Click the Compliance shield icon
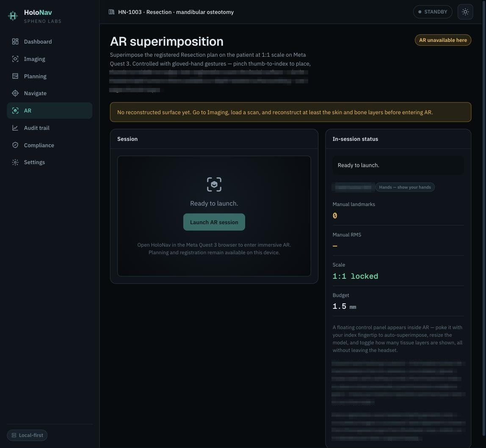This screenshot has width=486, height=448. tap(15, 145)
